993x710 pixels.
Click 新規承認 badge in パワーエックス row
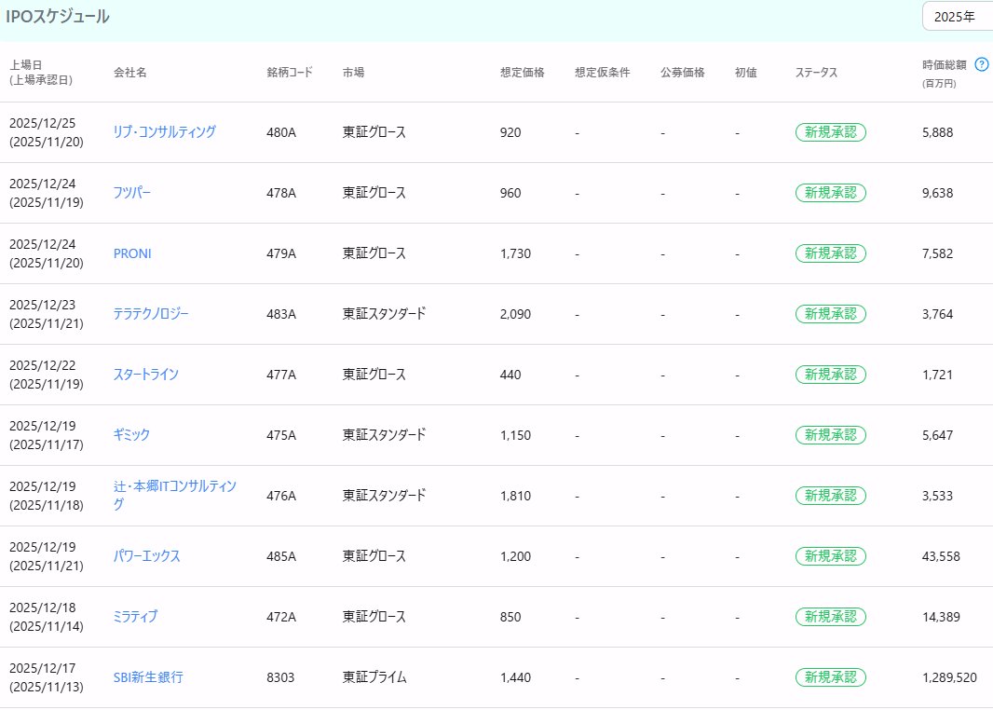coord(831,556)
